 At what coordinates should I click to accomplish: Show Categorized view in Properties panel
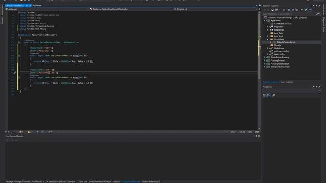point(264,95)
